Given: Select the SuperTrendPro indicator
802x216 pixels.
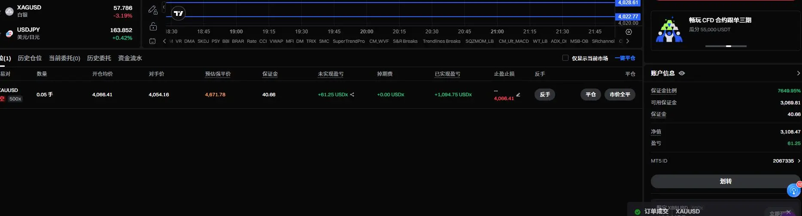Looking at the screenshot, I should point(349,41).
